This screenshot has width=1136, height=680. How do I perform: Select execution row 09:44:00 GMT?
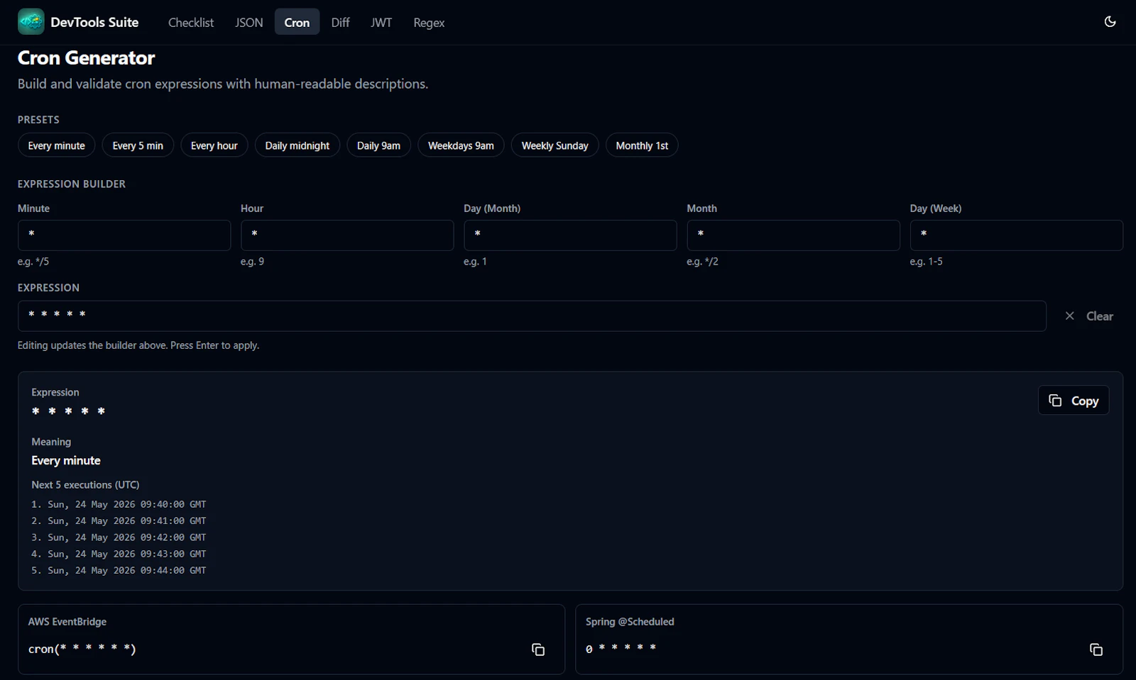[x=119, y=570]
